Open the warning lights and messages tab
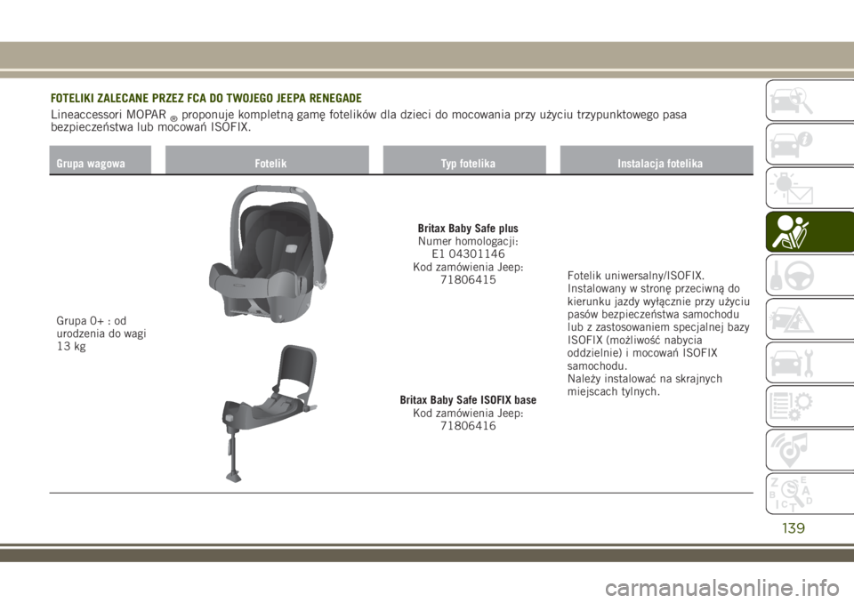The width and height of the screenshot is (854, 603). click(x=810, y=188)
